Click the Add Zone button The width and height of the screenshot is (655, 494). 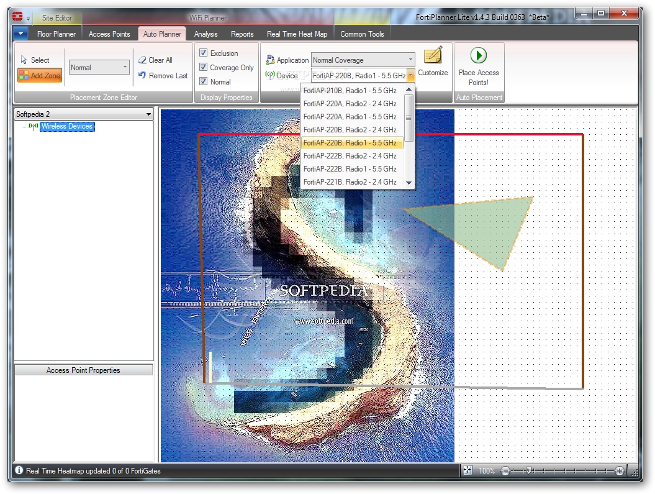pyautogui.click(x=40, y=76)
